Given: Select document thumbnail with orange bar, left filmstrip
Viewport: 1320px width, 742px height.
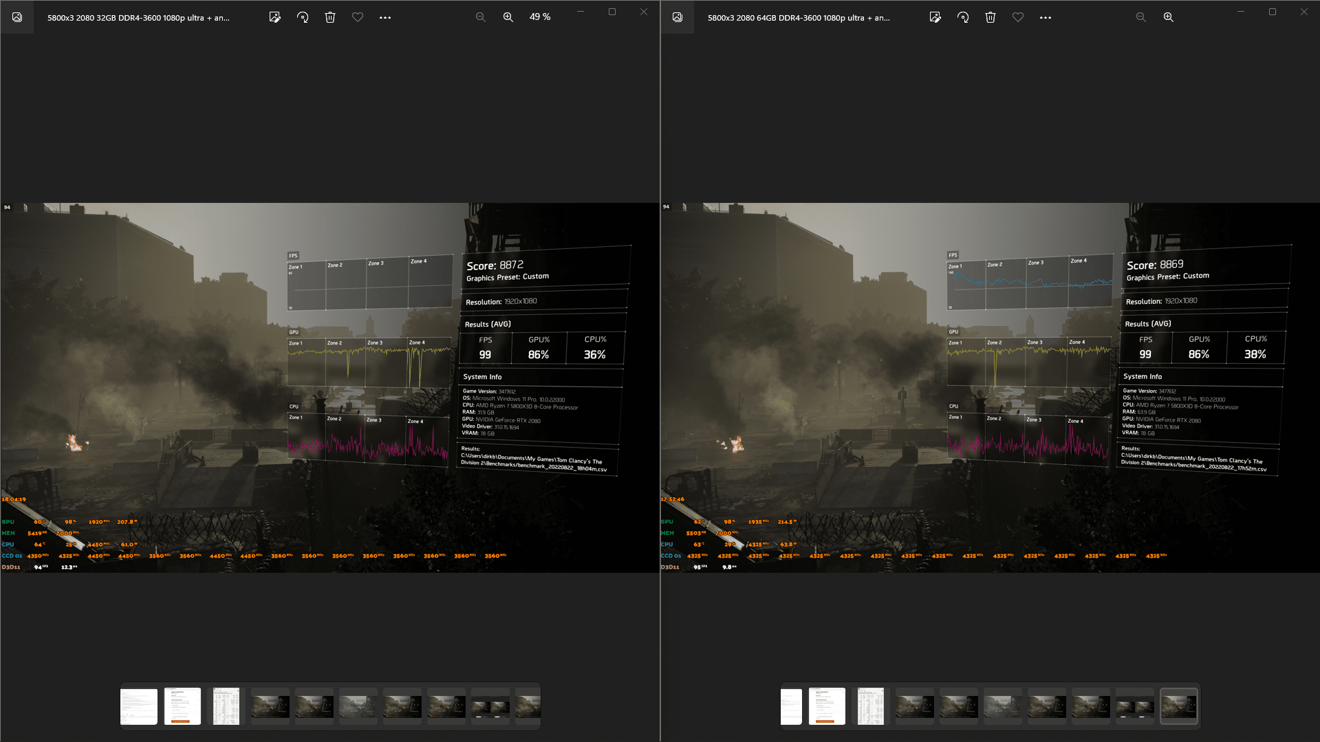Looking at the screenshot, I should click(182, 706).
